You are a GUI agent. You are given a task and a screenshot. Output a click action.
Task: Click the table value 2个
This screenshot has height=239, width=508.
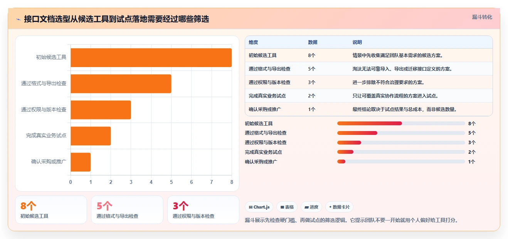[x=311, y=96]
